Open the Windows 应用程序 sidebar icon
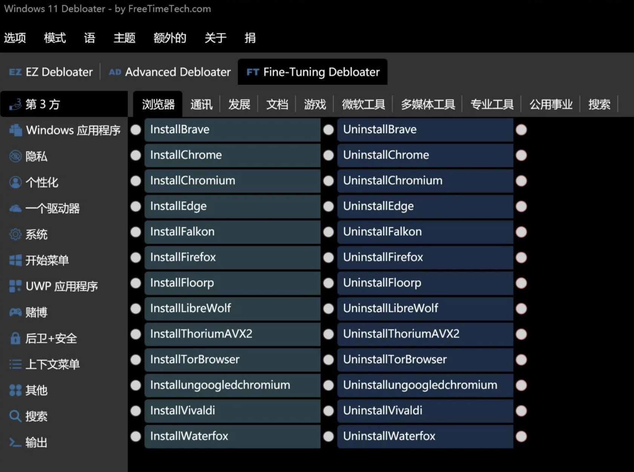The height and width of the screenshot is (472, 634). point(15,130)
